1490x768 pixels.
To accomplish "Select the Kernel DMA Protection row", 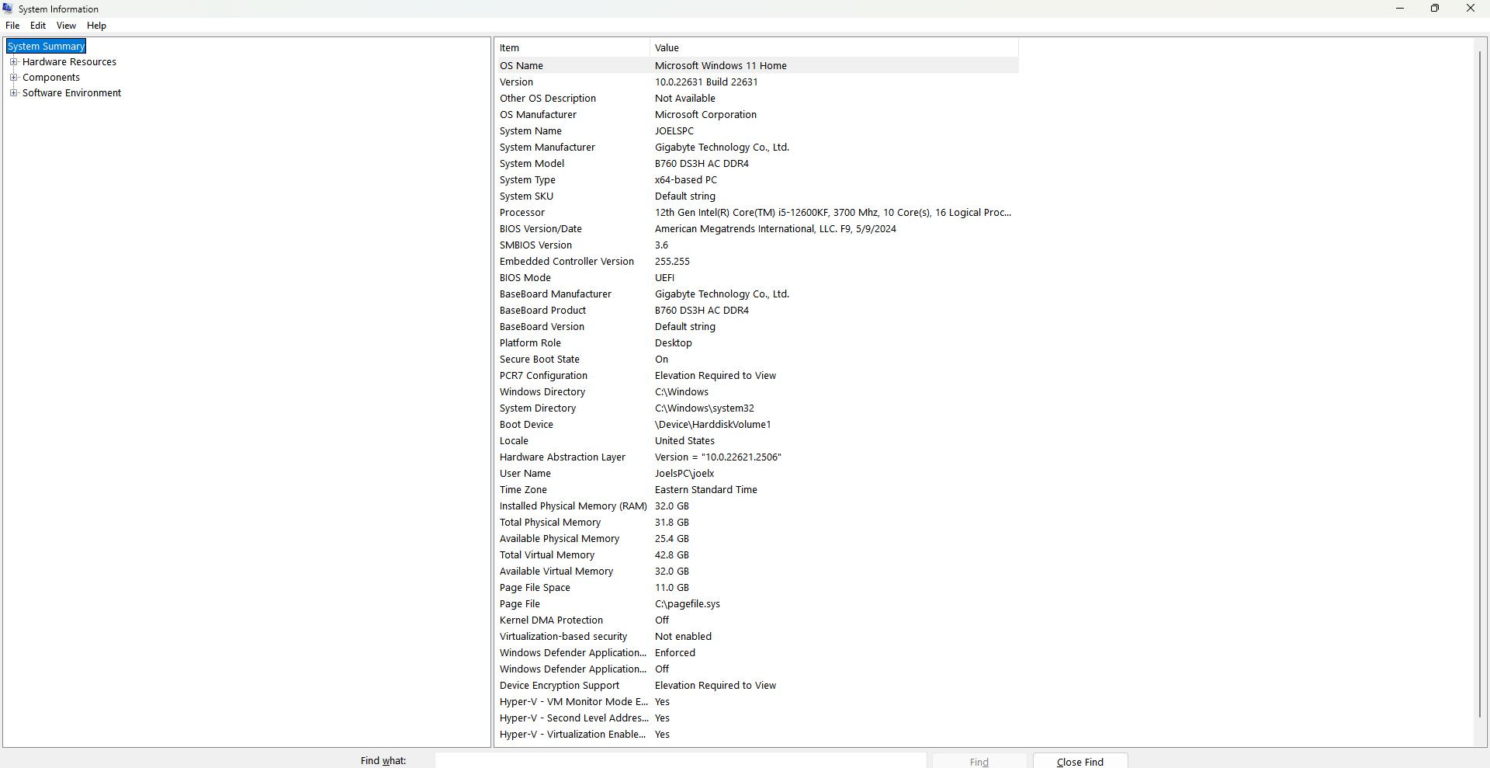I will click(x=757, y=620).
